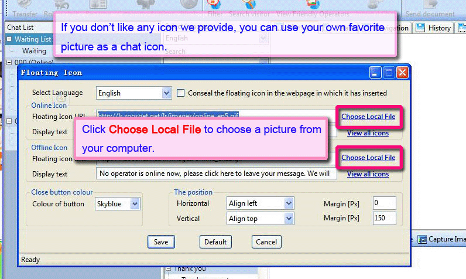
Task: Tick the Conceal the floating icon checkbox
Action: pos(180,93)
